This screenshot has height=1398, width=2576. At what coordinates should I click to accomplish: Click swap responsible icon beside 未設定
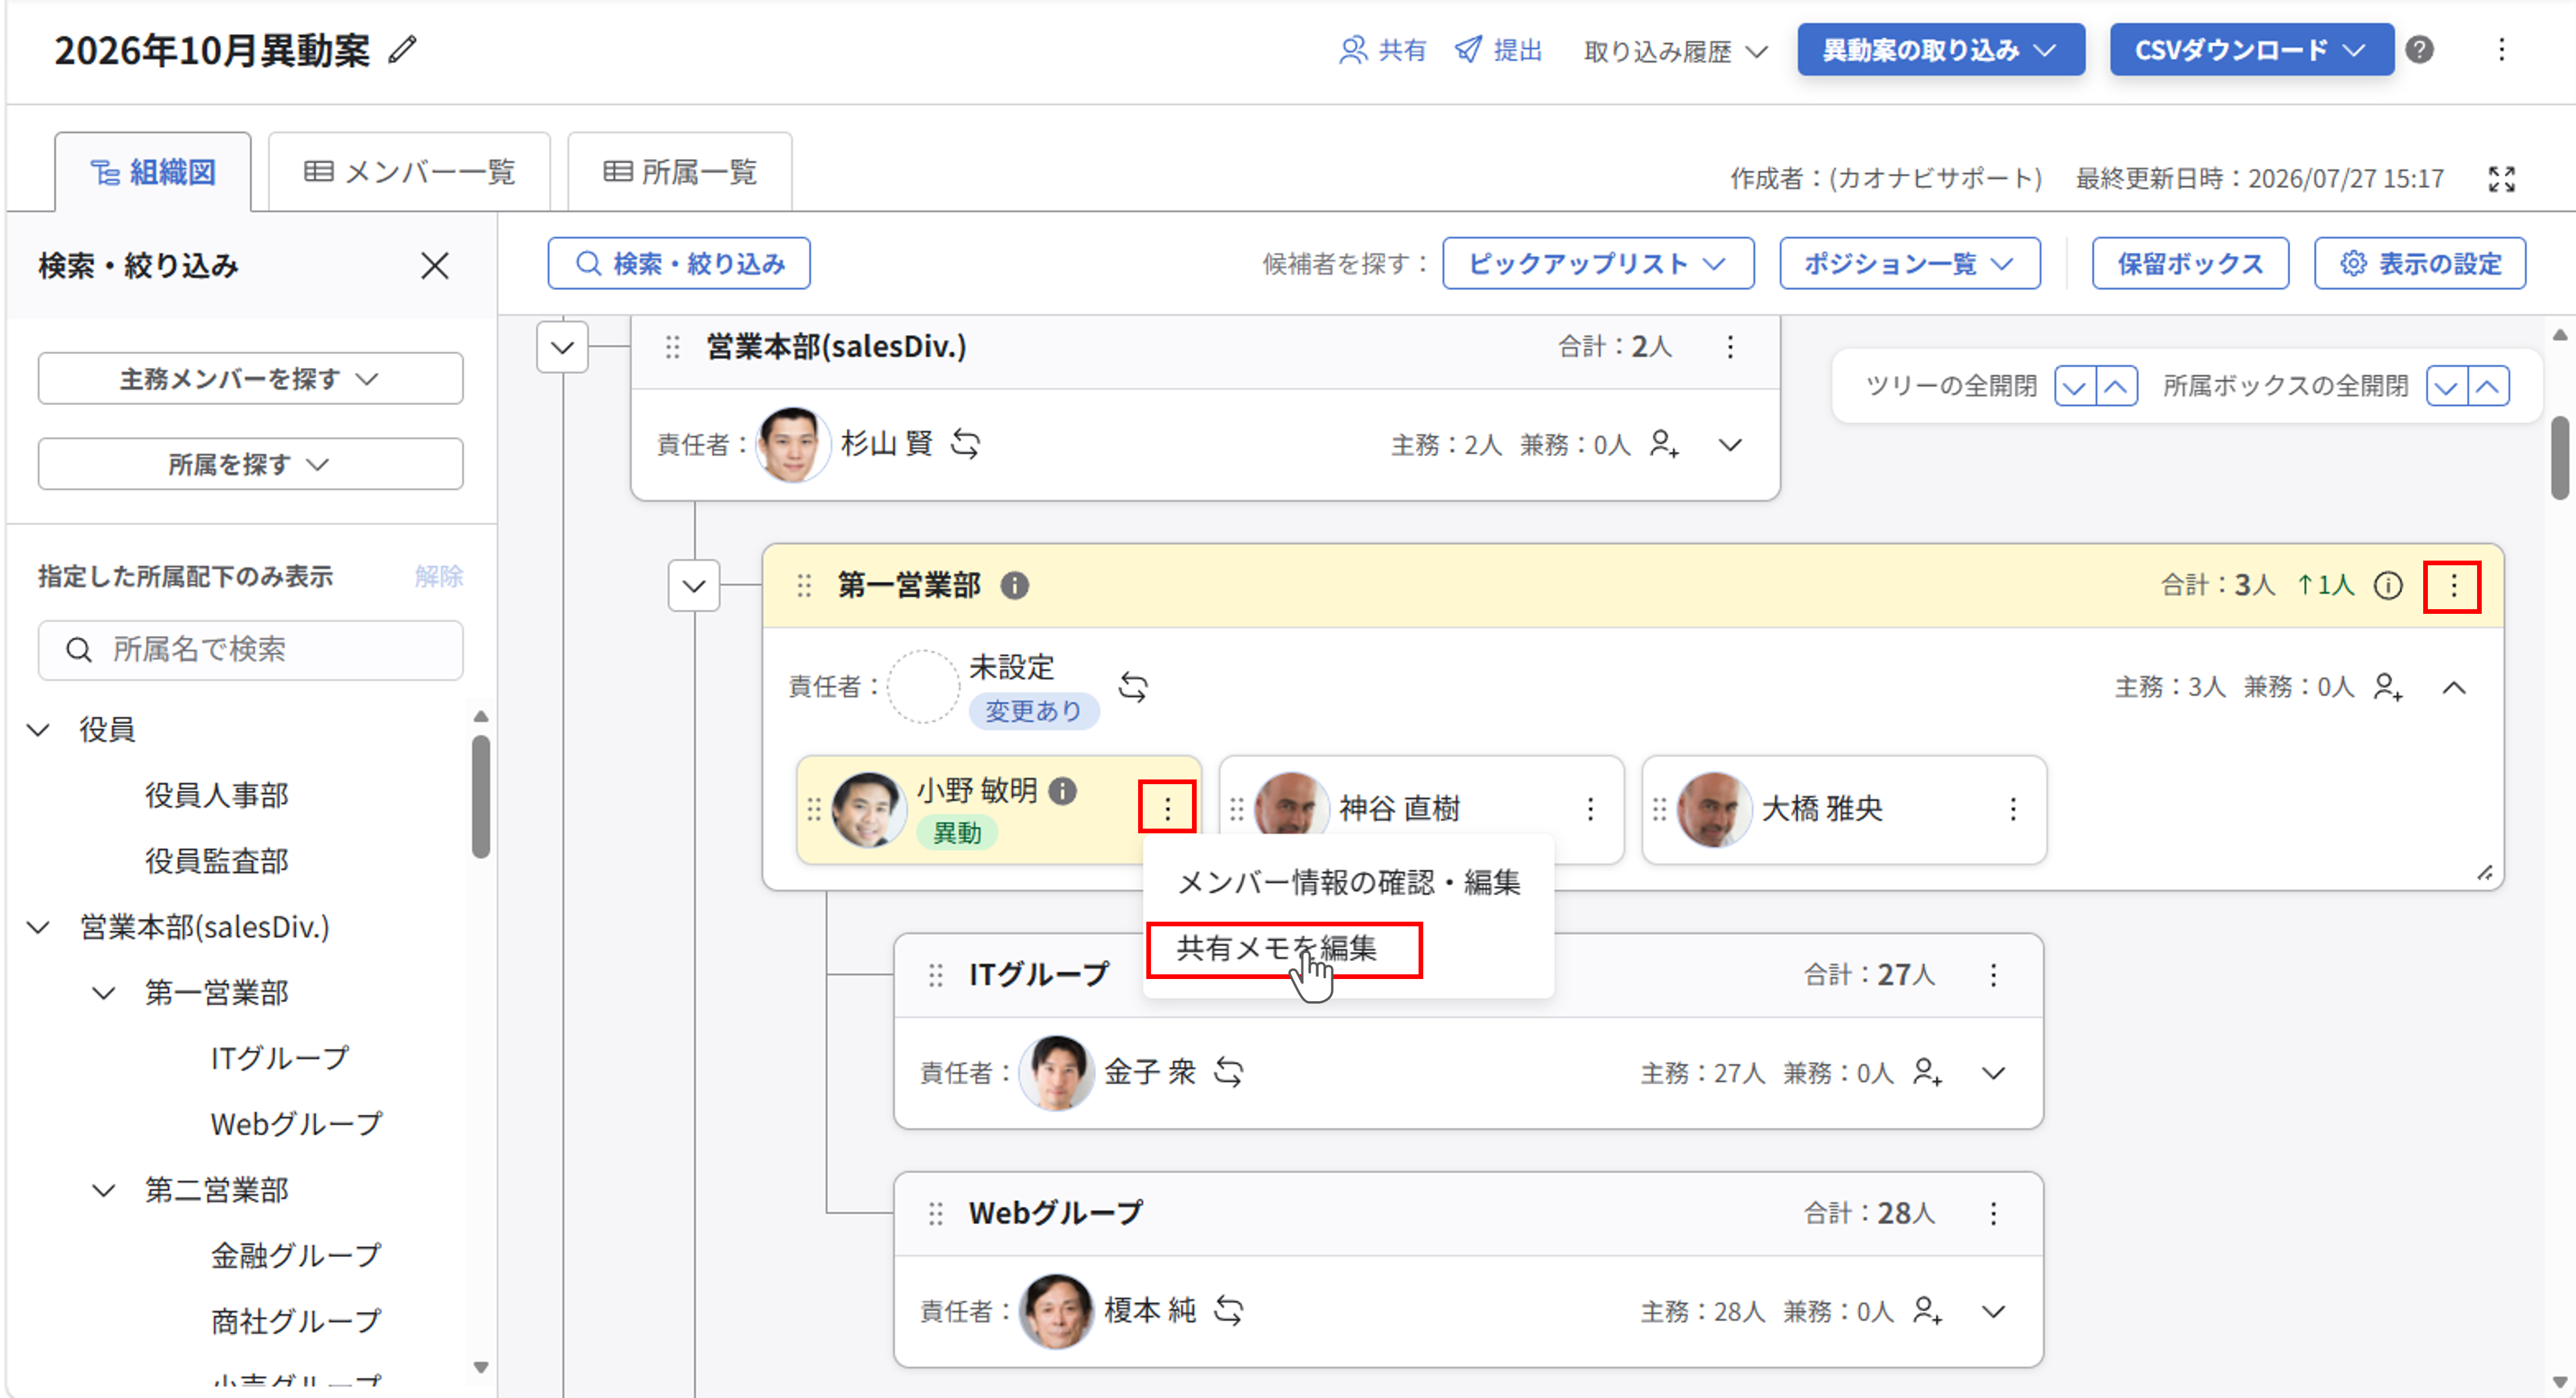click(1133, 686)
